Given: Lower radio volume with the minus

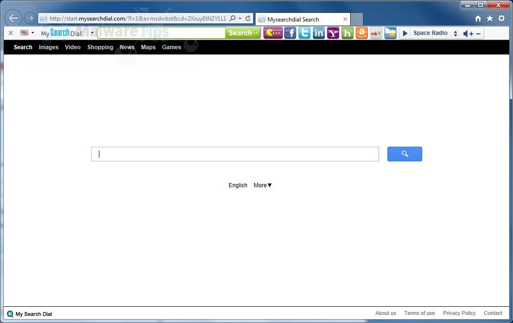Looking at the screenshot, I should [478, 33].
